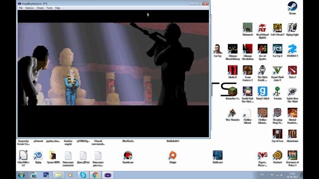Open the Mortal Kombat dragon shortcut

click(293, 116)
